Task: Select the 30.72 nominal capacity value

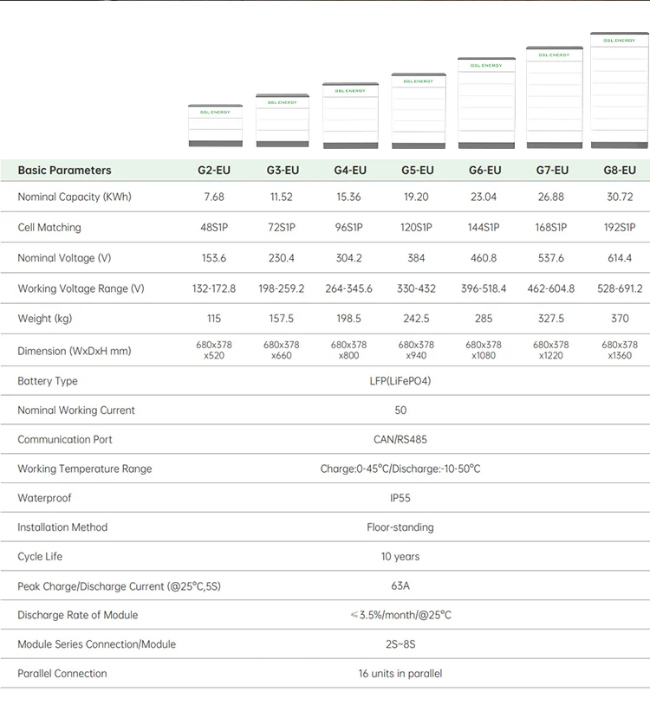Action: pos(620,197)
